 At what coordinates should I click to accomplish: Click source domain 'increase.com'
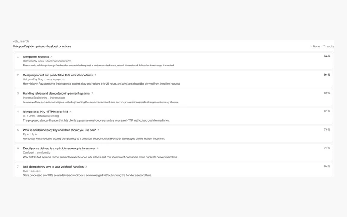tap(58, 98)
